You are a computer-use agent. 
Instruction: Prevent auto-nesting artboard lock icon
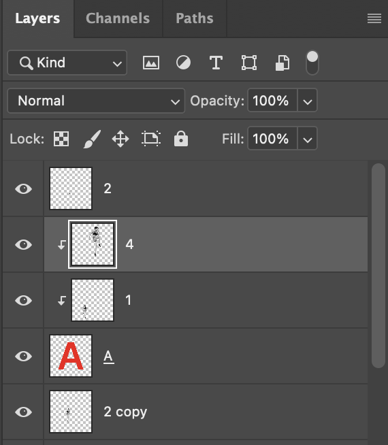(151, 139)
